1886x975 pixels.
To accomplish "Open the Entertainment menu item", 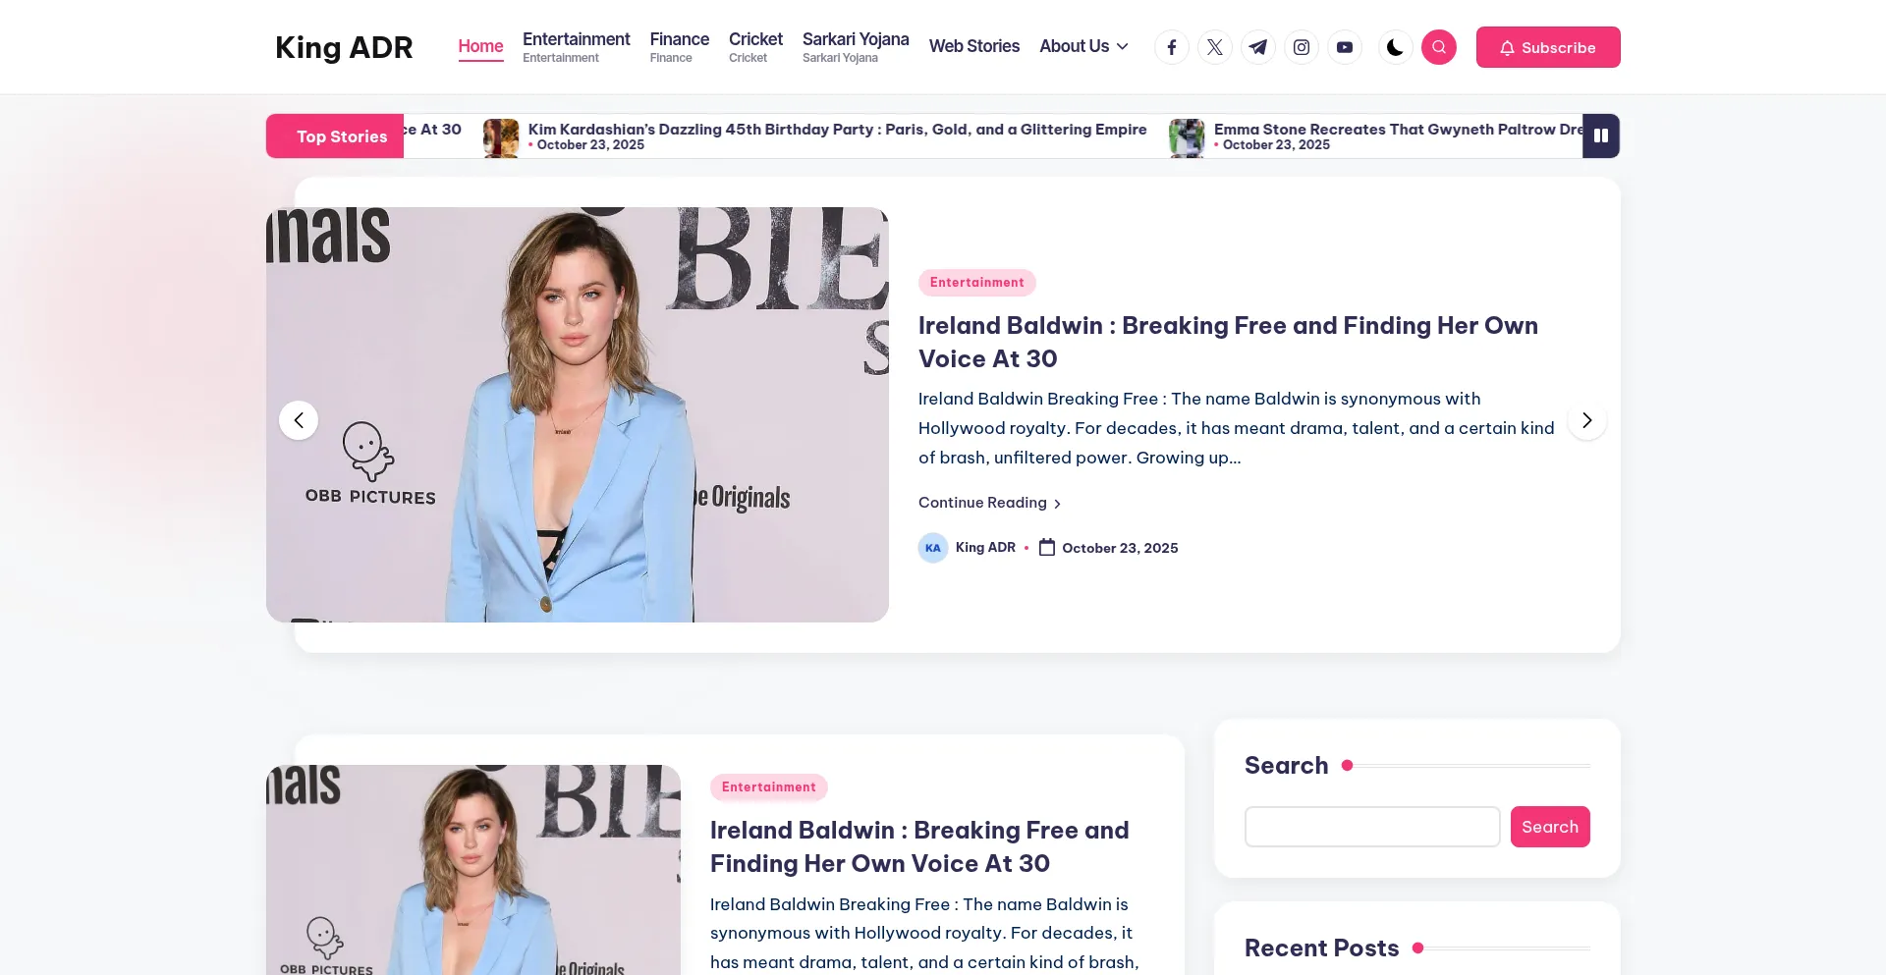I will [577, 46].
